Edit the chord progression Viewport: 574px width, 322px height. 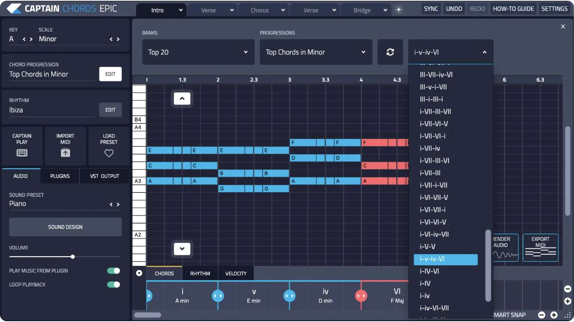(x=110, y=74)
